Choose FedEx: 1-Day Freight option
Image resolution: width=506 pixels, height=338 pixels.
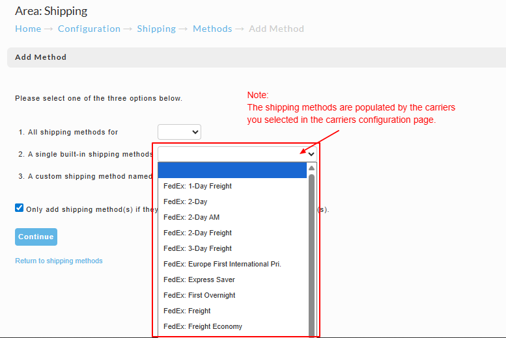click(232, 186)
